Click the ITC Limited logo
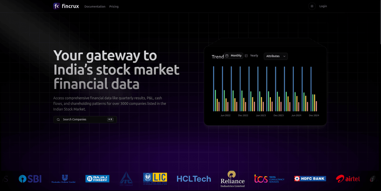Viewport: 381px width, 191px height. tap(126, 179)
